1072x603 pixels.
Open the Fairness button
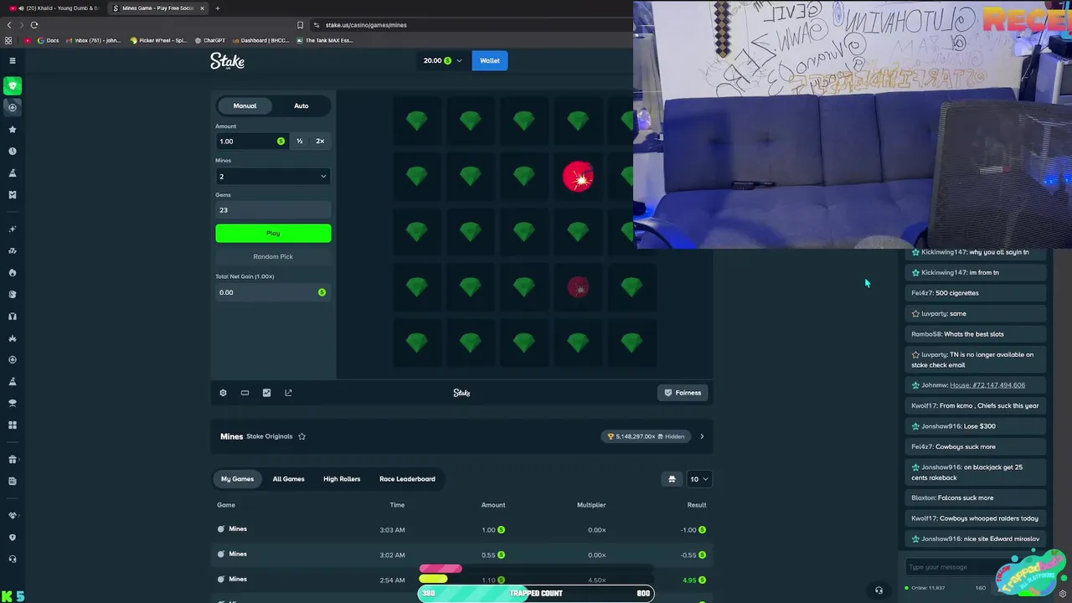pos(683,393)
